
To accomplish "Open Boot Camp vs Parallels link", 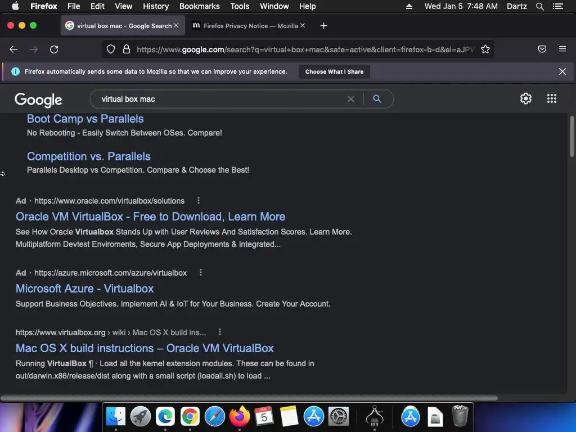I will pyautogui.click(x=85, y=119).
